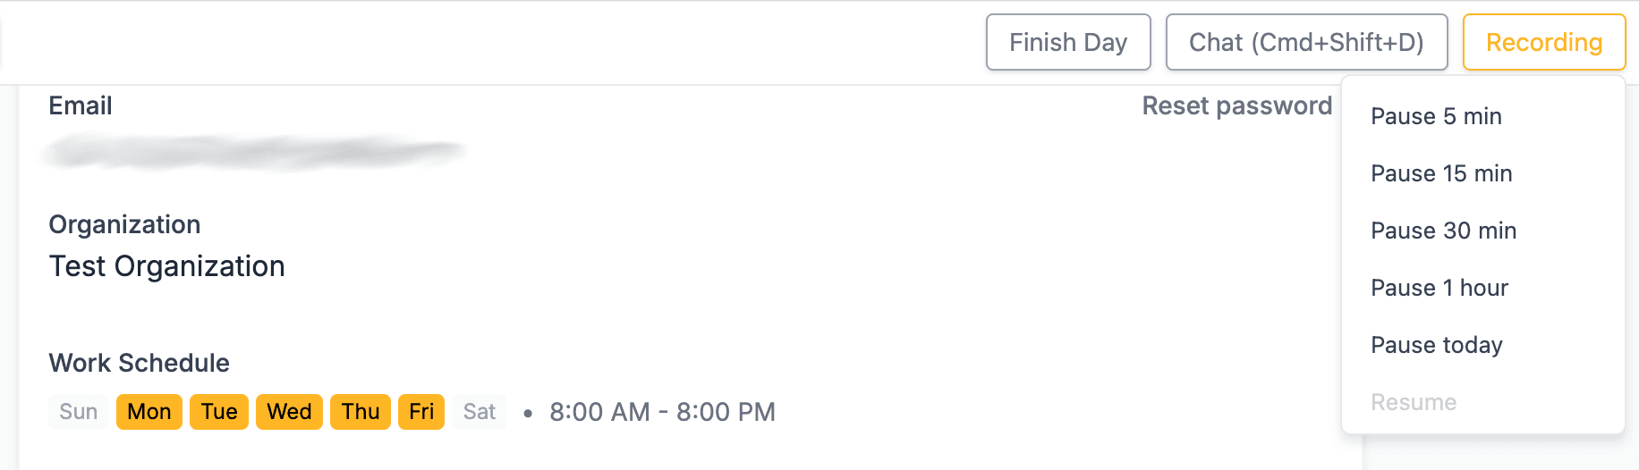The height and width of the screenshot is (470, 1639).
Task: Choose the Pause 15 min option
Action: click(x=1441, y=173)
